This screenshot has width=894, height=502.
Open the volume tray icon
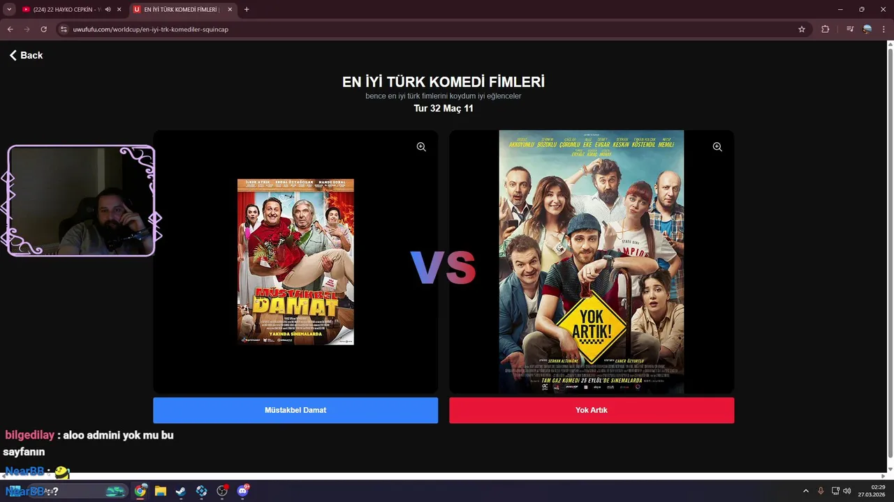click(847, 491)
